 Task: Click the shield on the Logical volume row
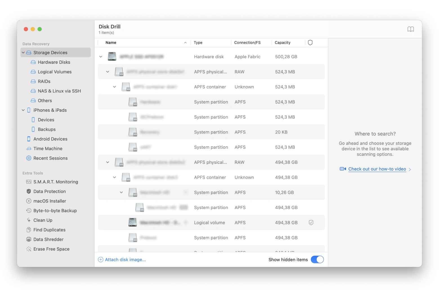[x=311, y=223]
